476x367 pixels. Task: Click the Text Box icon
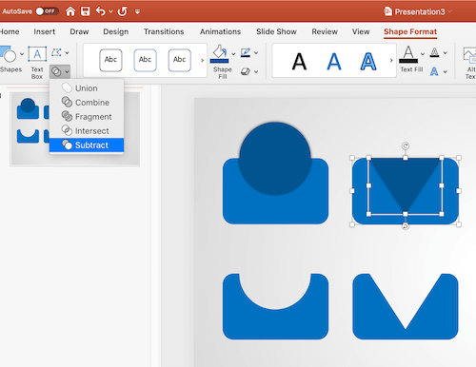pos(37,54)
